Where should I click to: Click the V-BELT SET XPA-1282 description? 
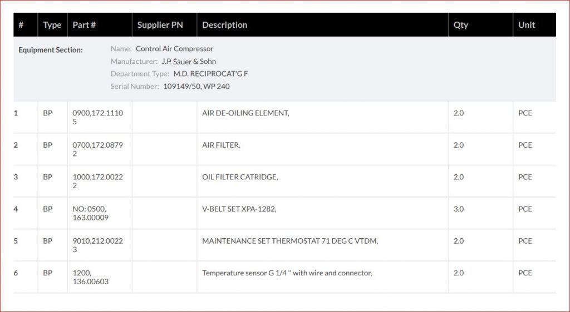[239, 209]
